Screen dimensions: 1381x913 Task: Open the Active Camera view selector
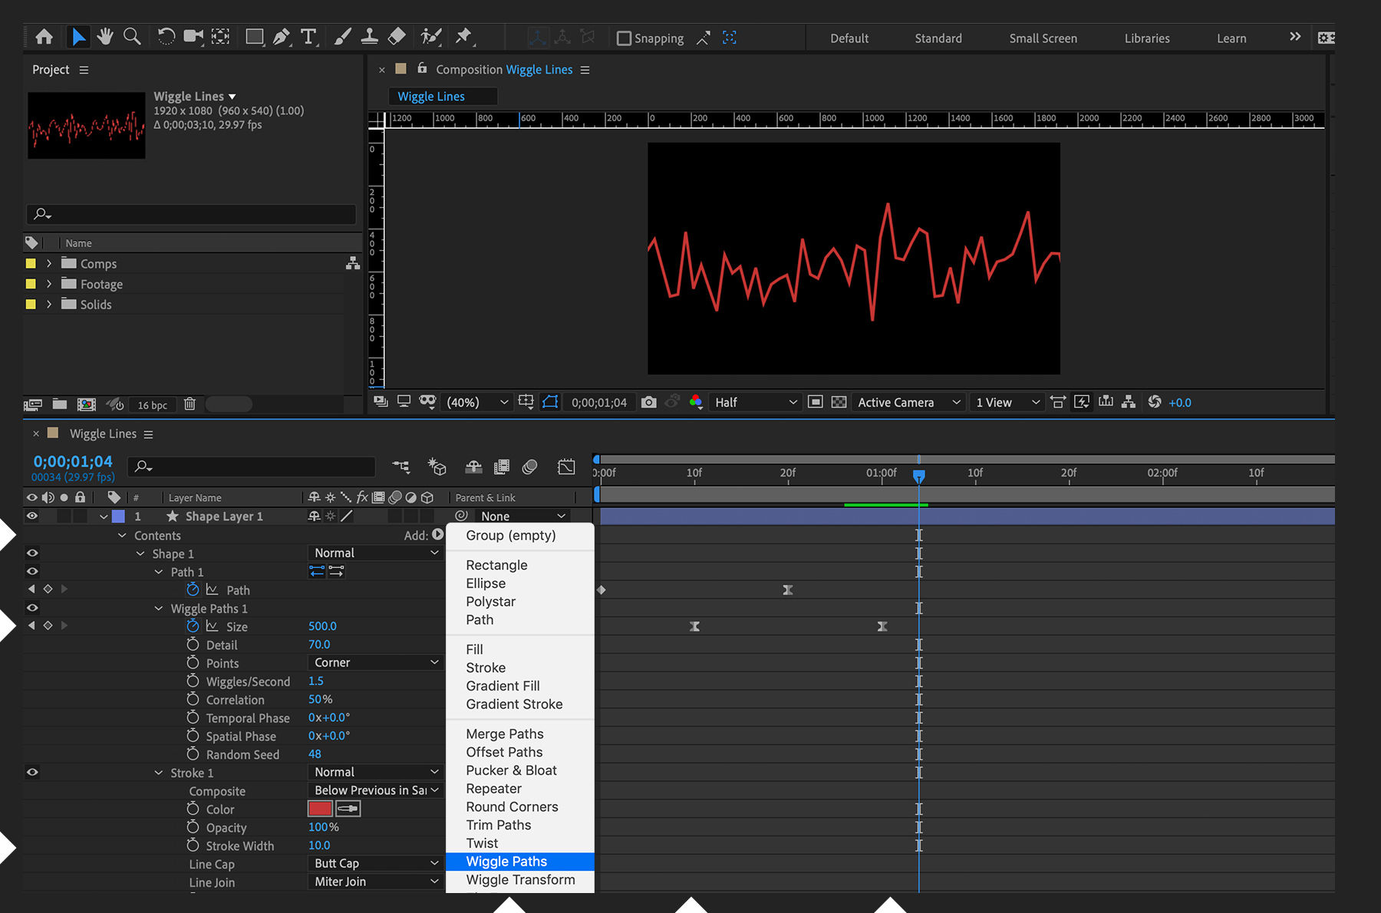click(908, 401)
